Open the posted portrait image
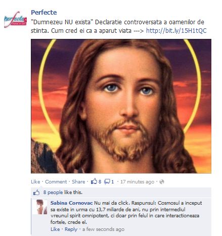 [x=121, y=106]
